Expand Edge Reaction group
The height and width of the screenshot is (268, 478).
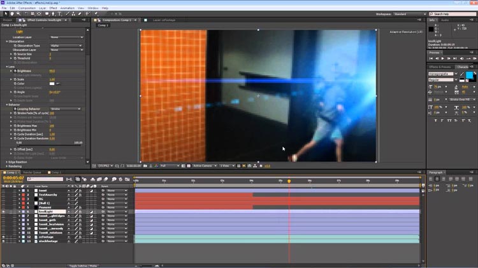tap(7, 162)
